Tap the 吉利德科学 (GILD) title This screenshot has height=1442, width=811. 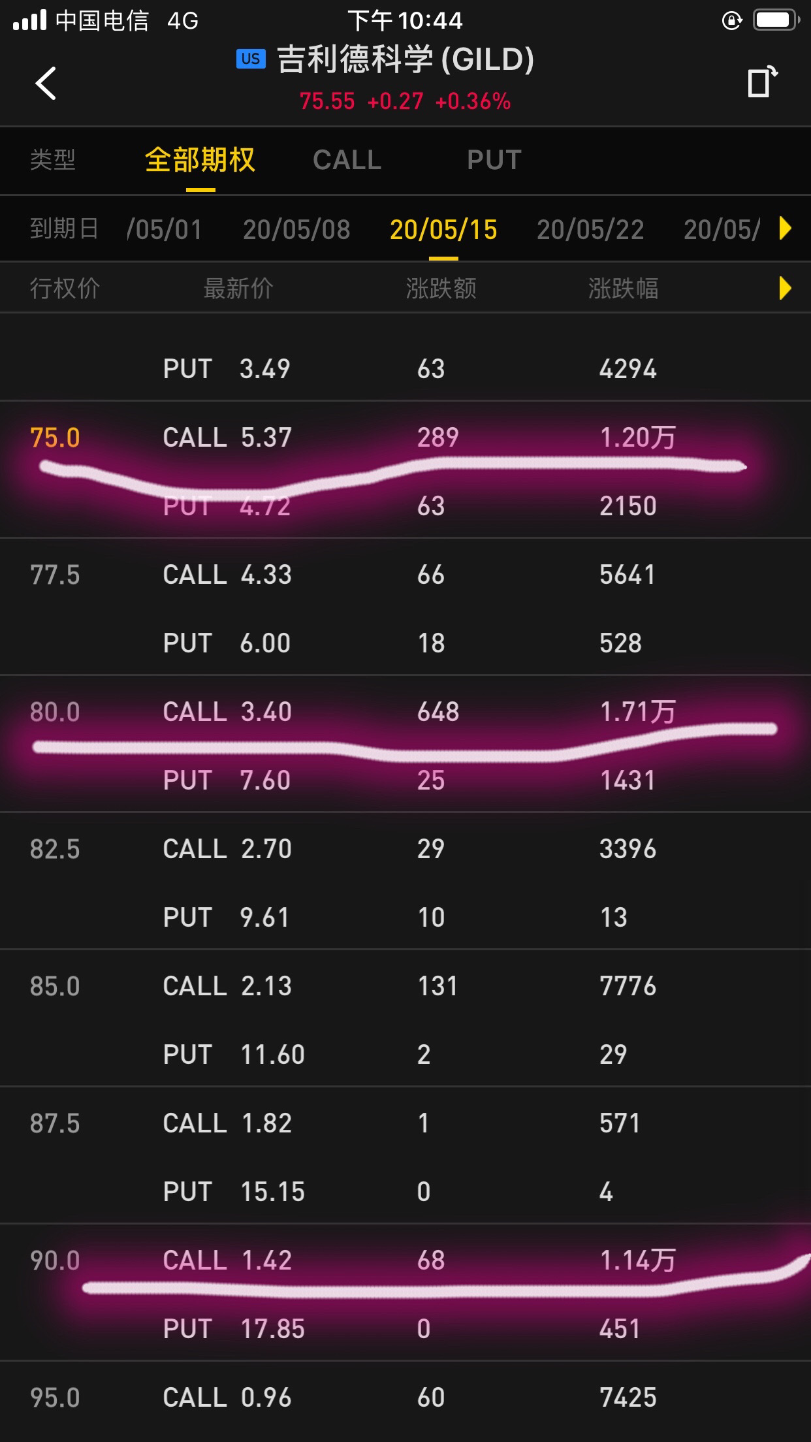tap(405, 59)
